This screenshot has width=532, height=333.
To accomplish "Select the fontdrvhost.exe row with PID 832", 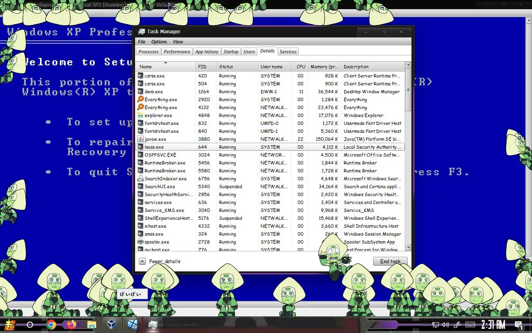I will click(270, 123).
